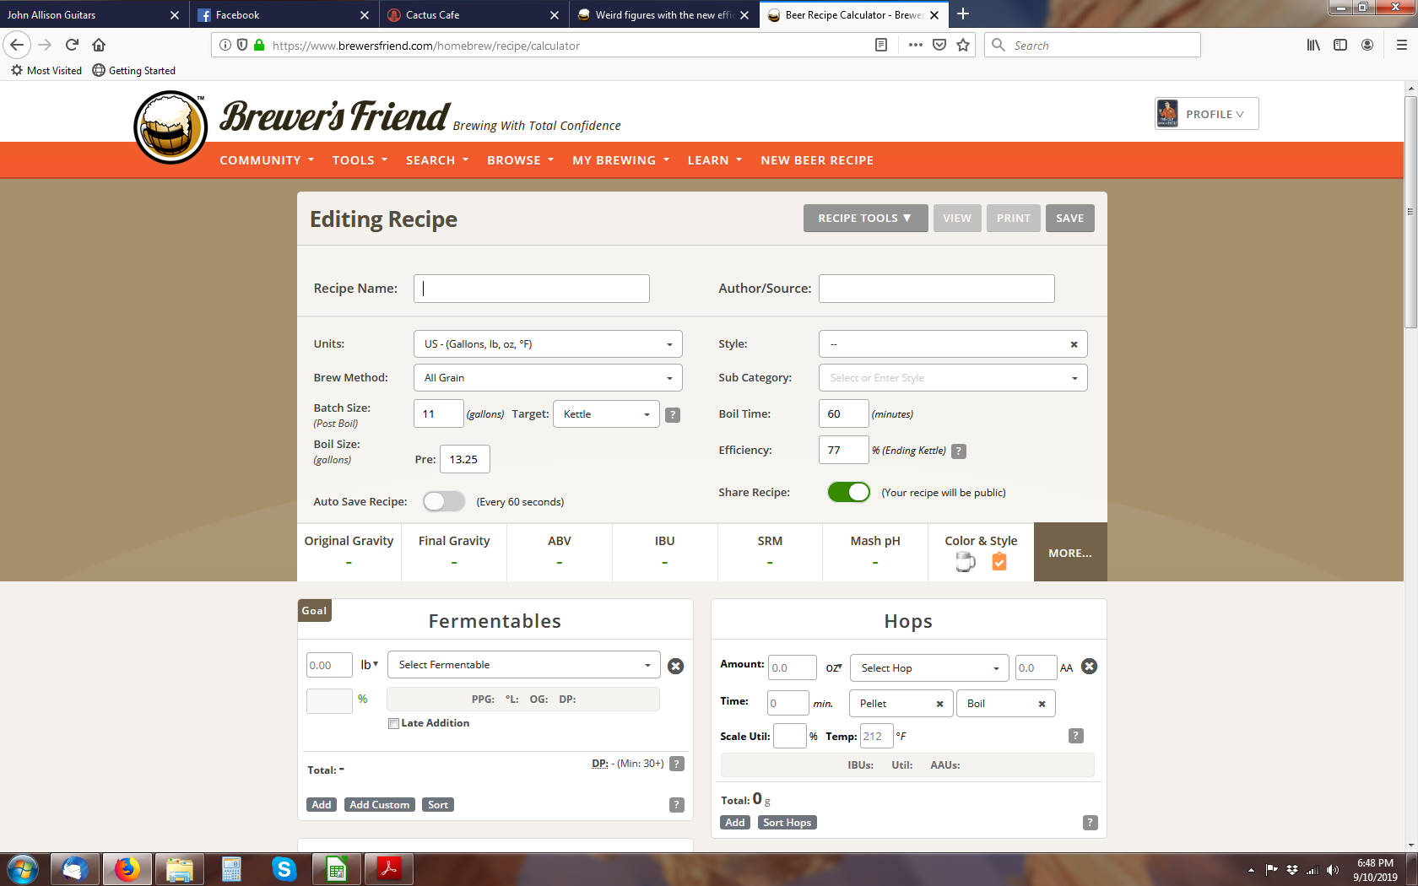Screen dimensions: 1418x886
Task: Open the SEARCH menu
Action: (437, 160)
